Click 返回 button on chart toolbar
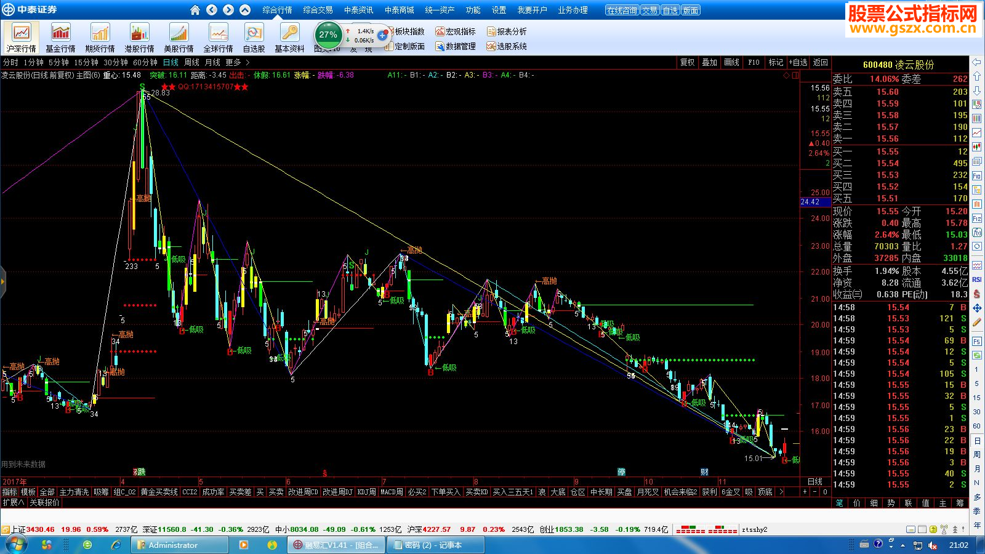 (x=821, y=62)
